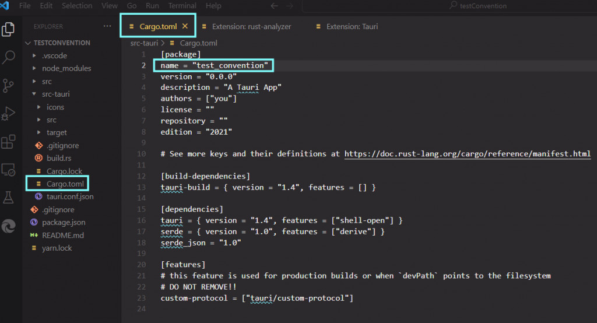Open README.md in the explorer
This screenshot has width=597, height=323.
pos(63,235)
